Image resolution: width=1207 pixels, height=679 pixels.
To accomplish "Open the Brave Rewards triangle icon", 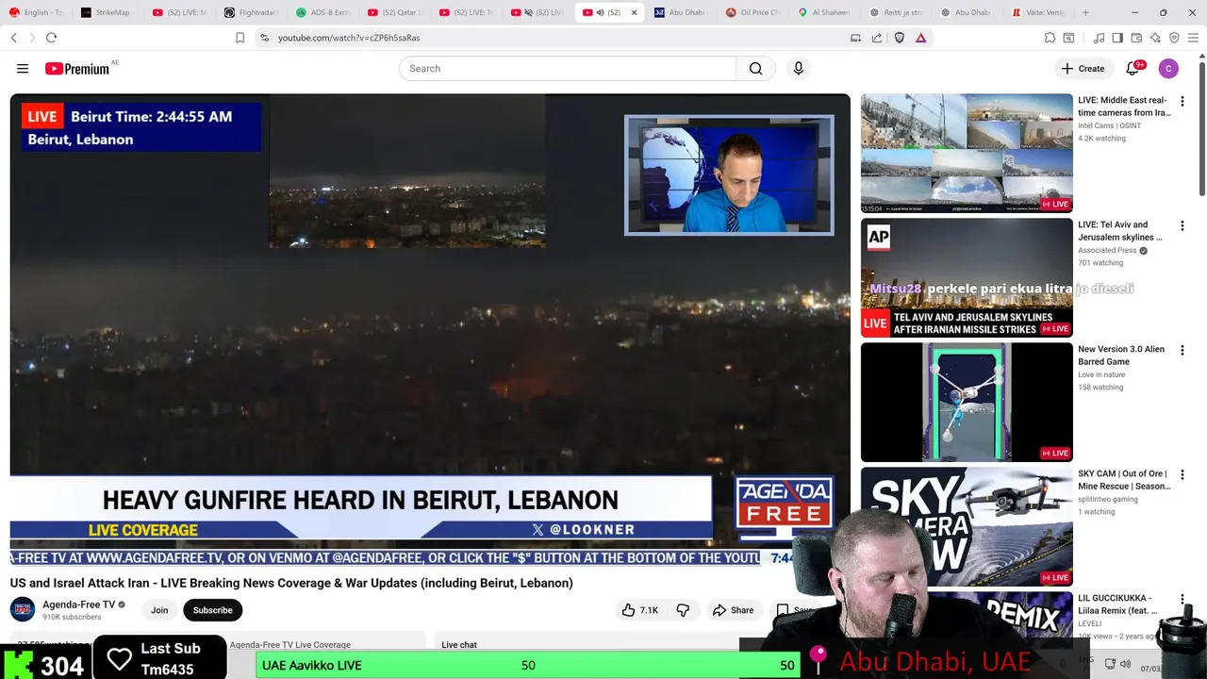I will point(920,38).
